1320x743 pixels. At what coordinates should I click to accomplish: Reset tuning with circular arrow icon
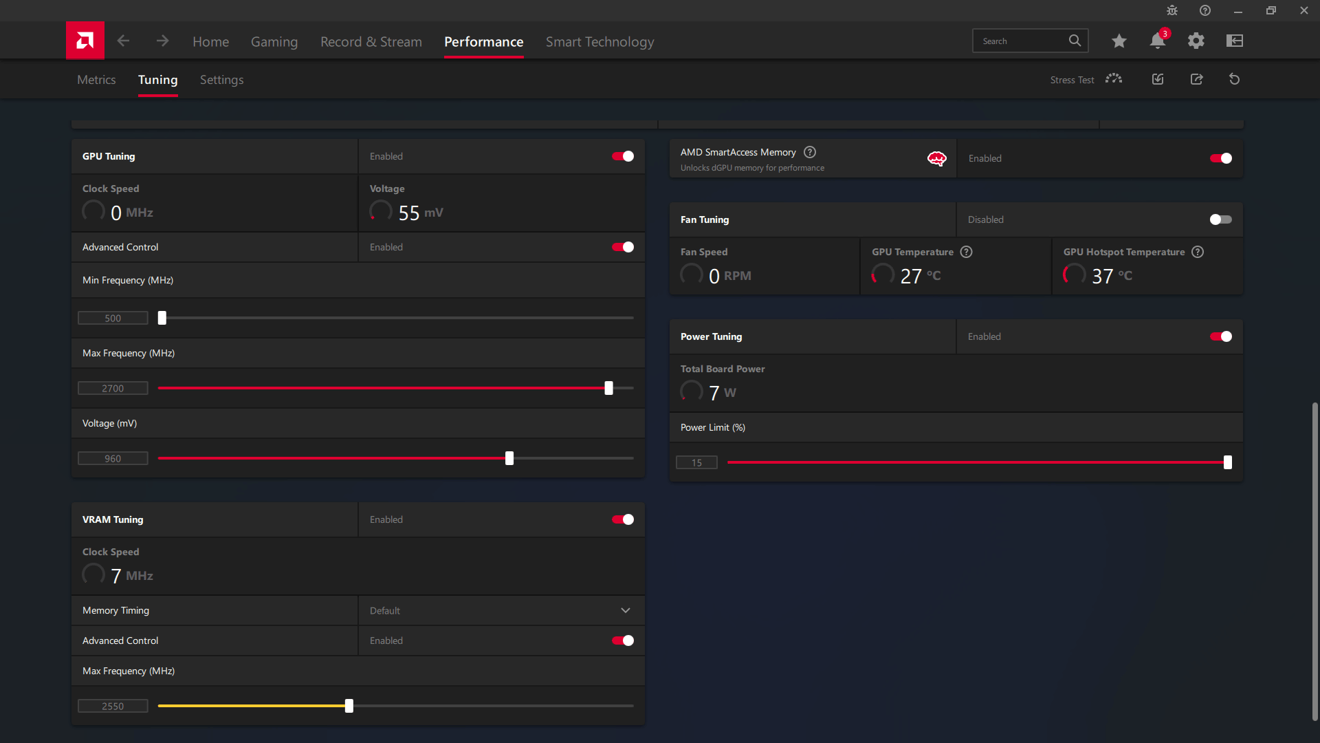(x=1235, y=79)
